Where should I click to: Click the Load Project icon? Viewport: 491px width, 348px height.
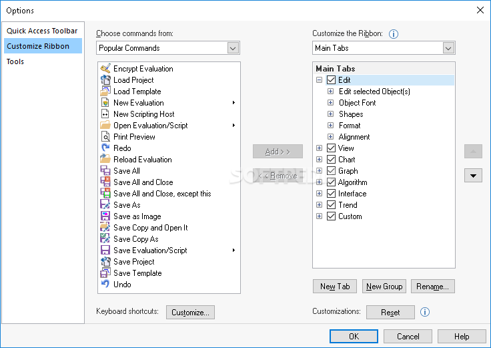pos(105,80)
